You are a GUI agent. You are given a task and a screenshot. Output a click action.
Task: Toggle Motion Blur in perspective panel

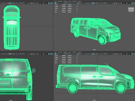pos(106,3)
